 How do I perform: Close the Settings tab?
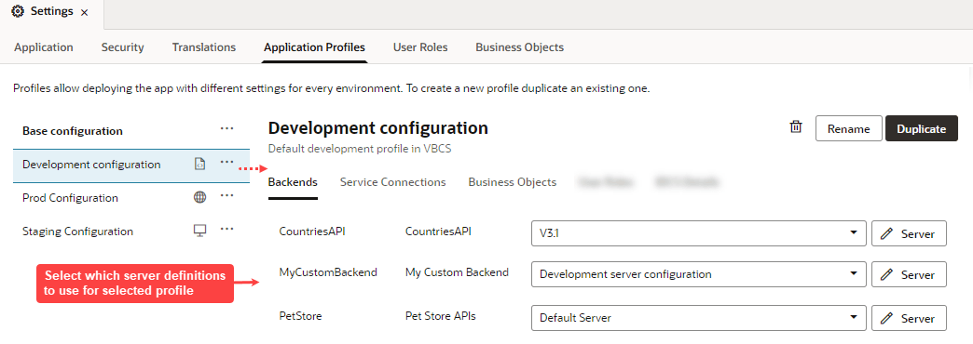pos(85,12)
